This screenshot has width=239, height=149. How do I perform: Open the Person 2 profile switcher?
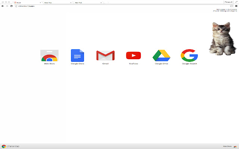tap(228, 2)
